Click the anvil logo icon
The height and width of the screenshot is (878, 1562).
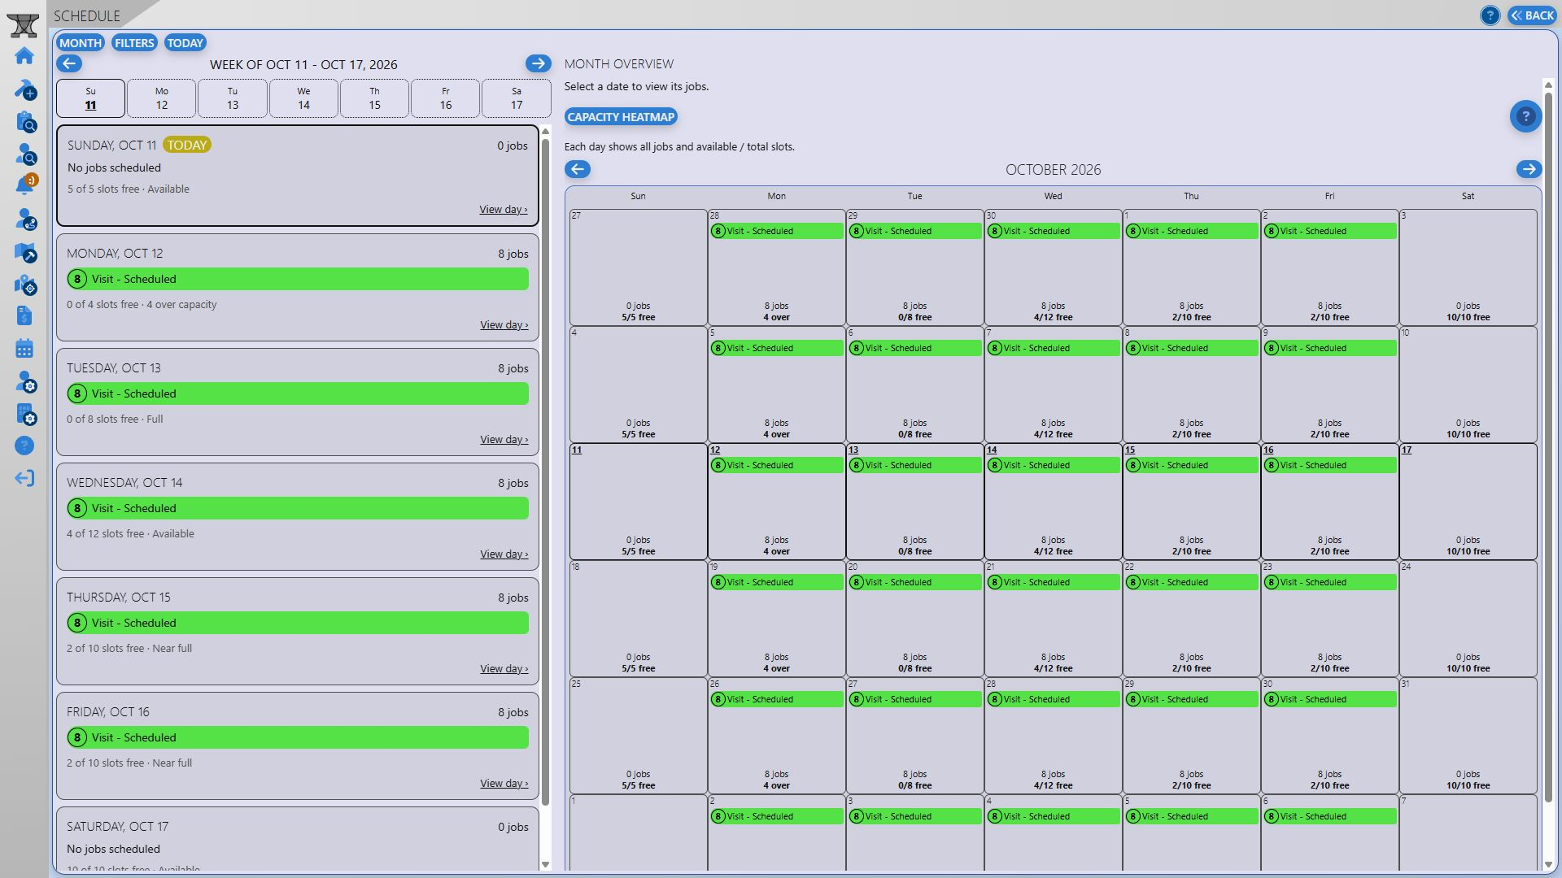point(23,24)
